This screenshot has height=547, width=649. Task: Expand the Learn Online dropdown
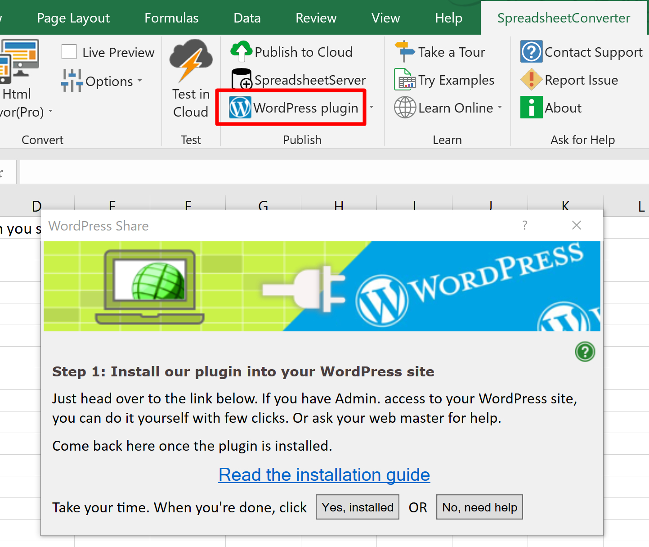pos(501,108)
